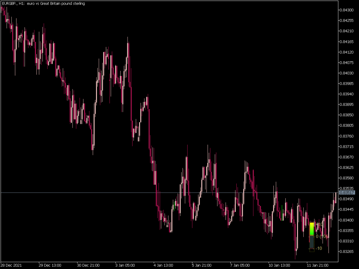Click the top of the green gauge bar

pyautogui.click(x=312, y=223)
